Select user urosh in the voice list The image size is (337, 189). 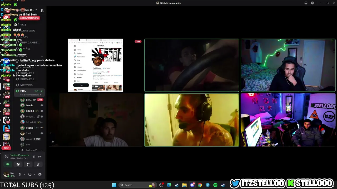32,139
